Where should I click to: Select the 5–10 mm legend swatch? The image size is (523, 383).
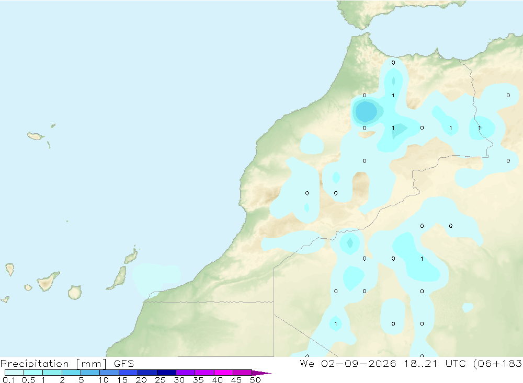[90, 373]
